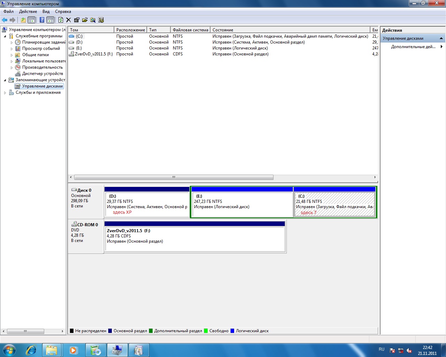Collapse the Служебные программы tree node

point(5,36)
